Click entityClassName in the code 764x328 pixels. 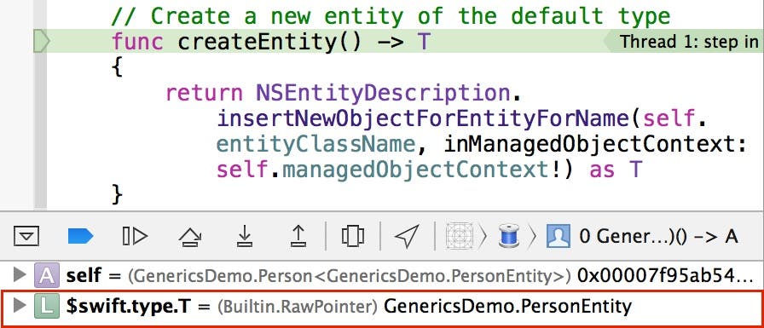pos(316,145)
